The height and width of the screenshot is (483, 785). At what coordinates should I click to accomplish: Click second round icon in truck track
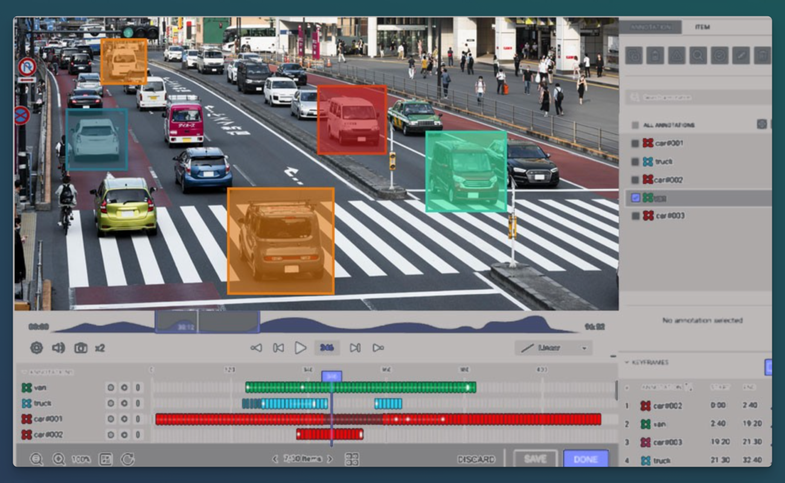(x=124, y=403)
